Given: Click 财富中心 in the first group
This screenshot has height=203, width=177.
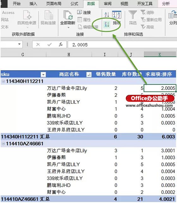Looking at the screenshot, I should [56, 109].
